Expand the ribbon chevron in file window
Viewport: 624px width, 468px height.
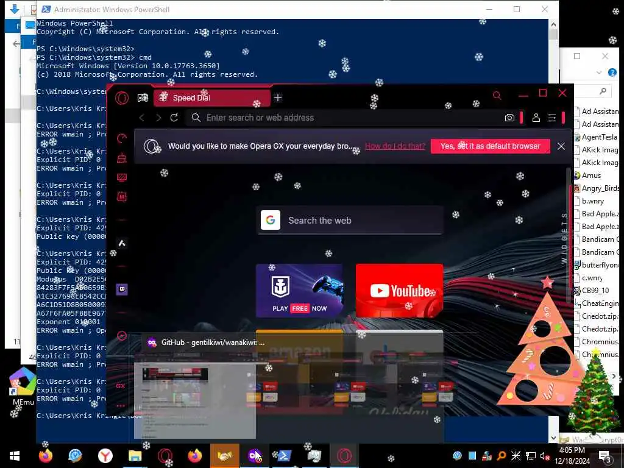pos(599,73)
